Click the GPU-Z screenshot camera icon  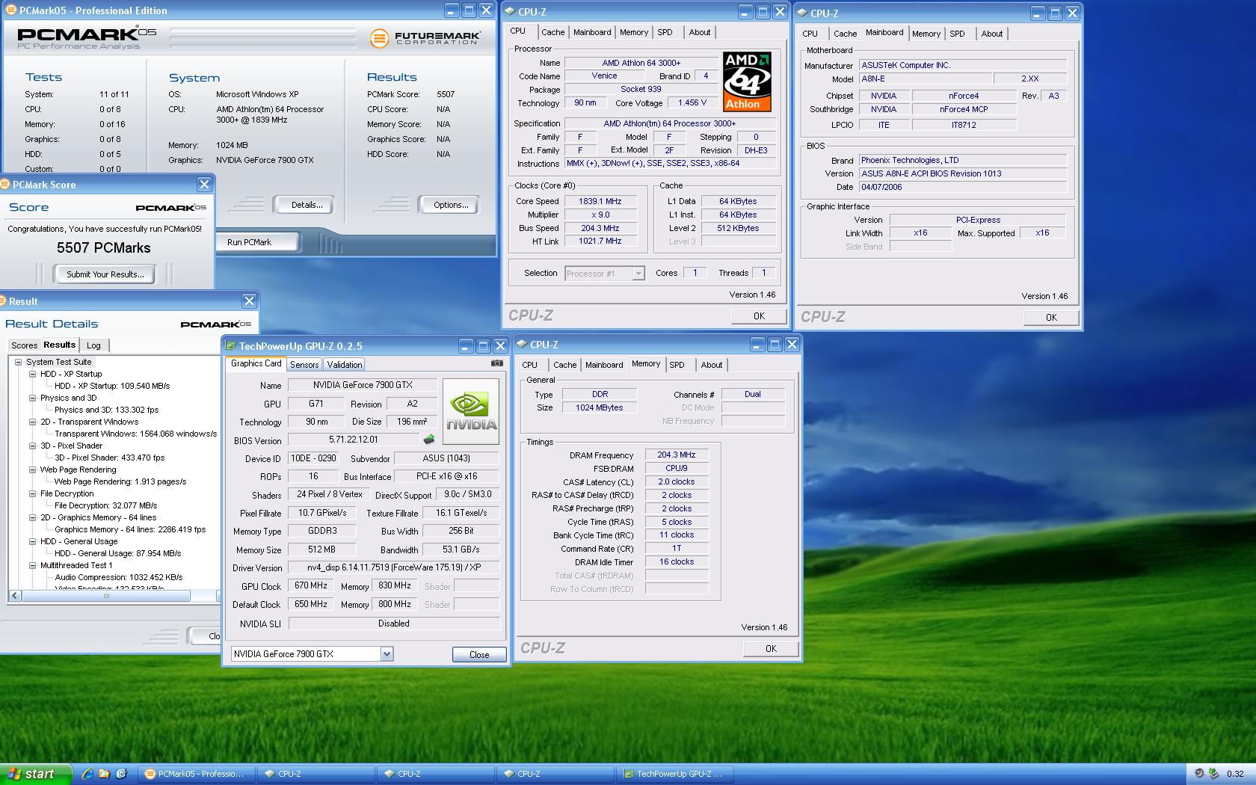point(496,363)
